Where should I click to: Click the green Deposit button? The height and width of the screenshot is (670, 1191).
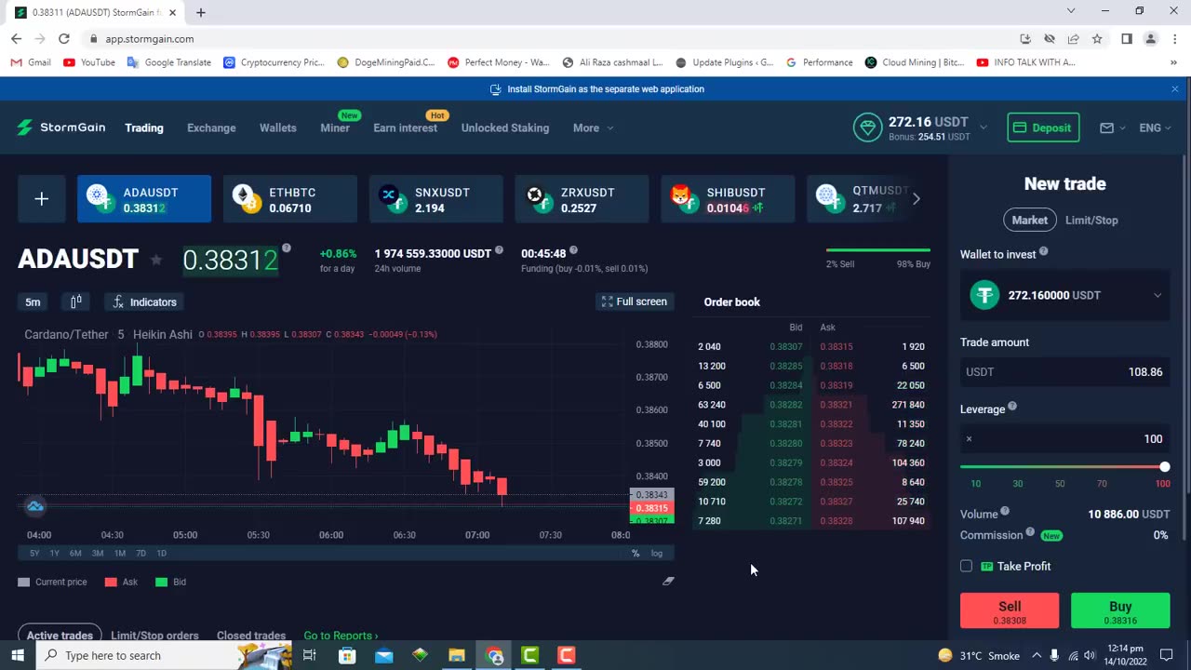click(1043, 127)
